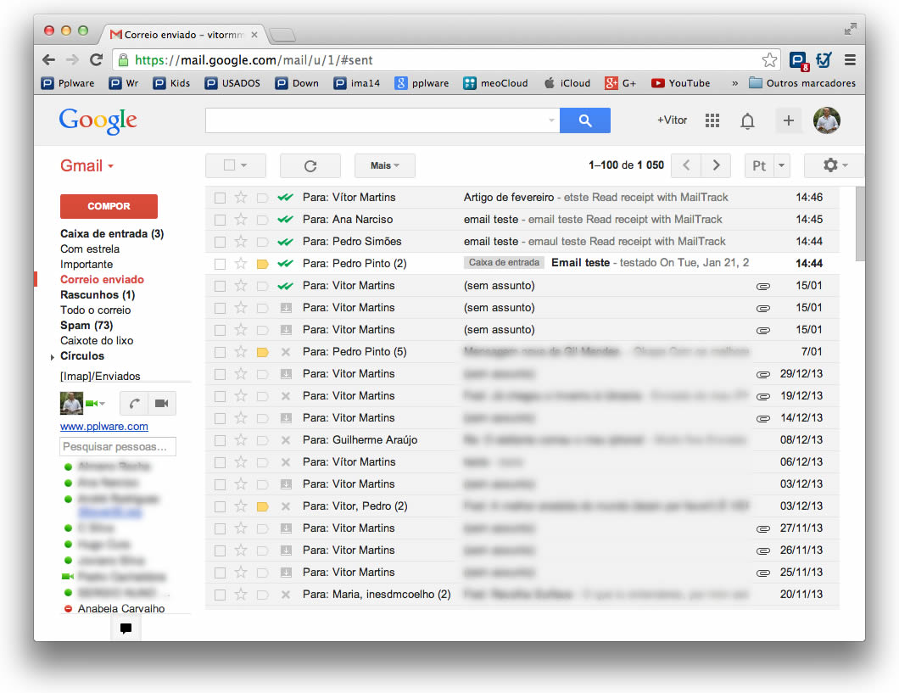Open the Mais dropdown menu
The width and height of the screenshot is (899, 693).
coord(384,165)
